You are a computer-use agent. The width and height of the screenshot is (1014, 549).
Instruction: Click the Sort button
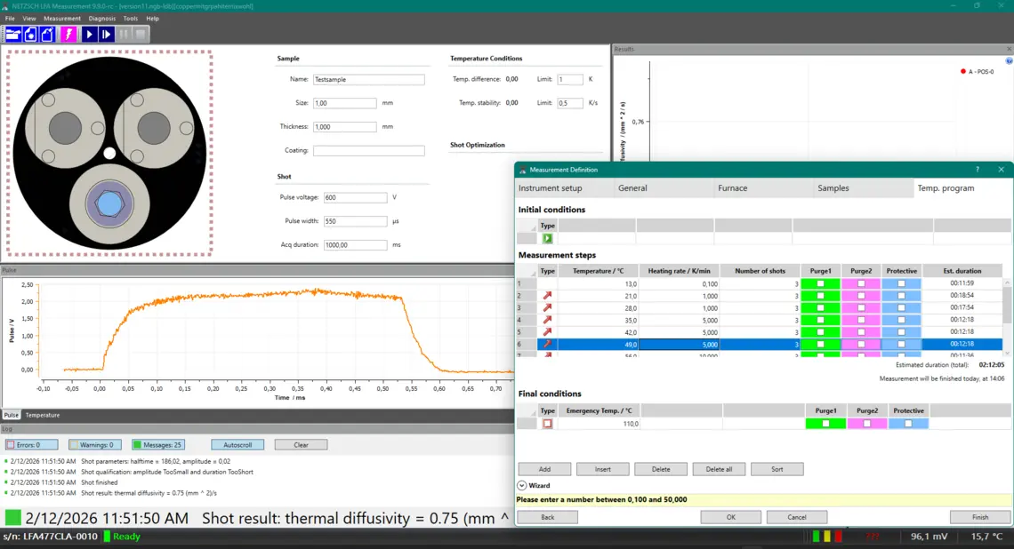(777, 470)
